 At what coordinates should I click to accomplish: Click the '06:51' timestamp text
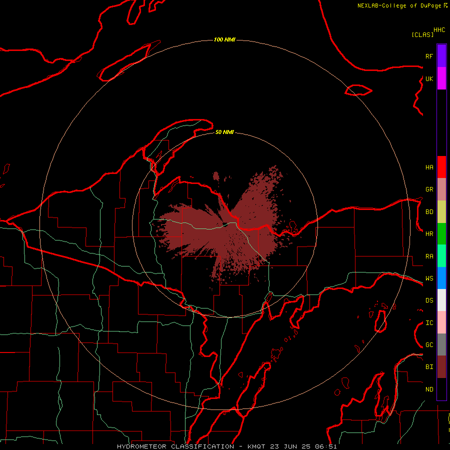pos(325,446)
